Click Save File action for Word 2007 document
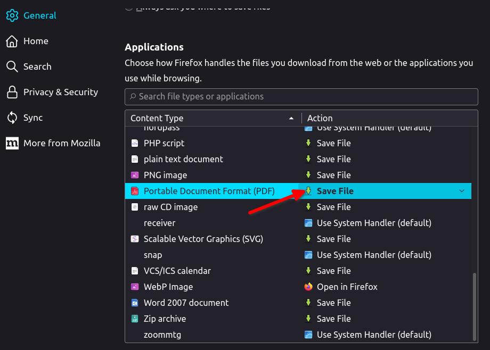 coord(334,303)
